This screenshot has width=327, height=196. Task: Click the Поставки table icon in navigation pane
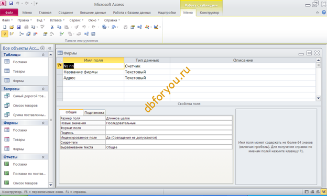click(x=7, y=62)
